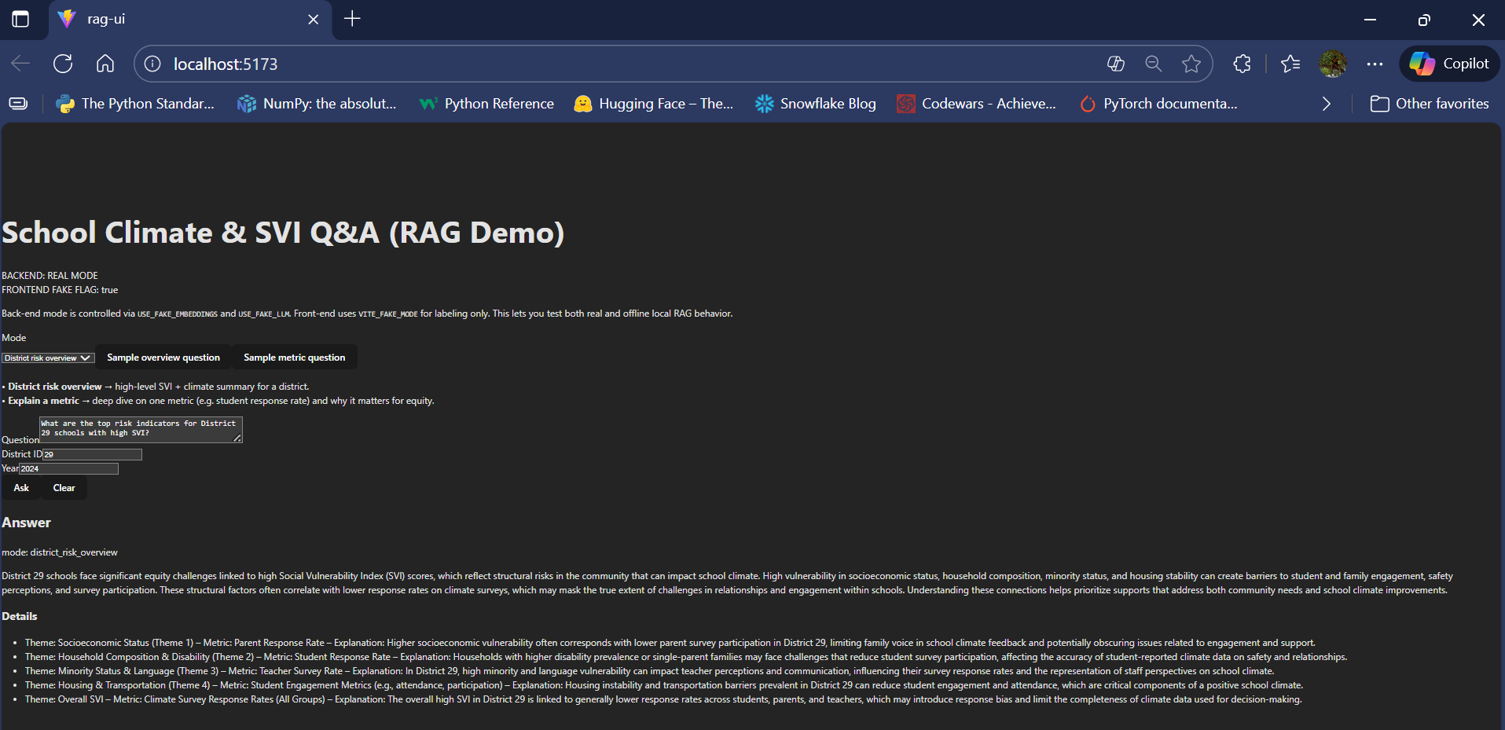Submit the question with Ask button
The width and height of the screenshot is (1505, 730).
click(x=21, y=488)
